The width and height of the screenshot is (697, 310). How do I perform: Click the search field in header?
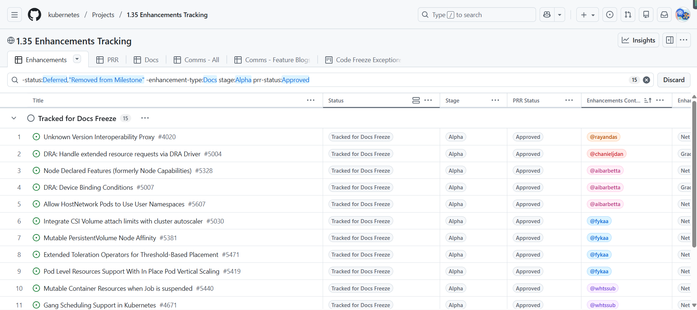(477, 15)
